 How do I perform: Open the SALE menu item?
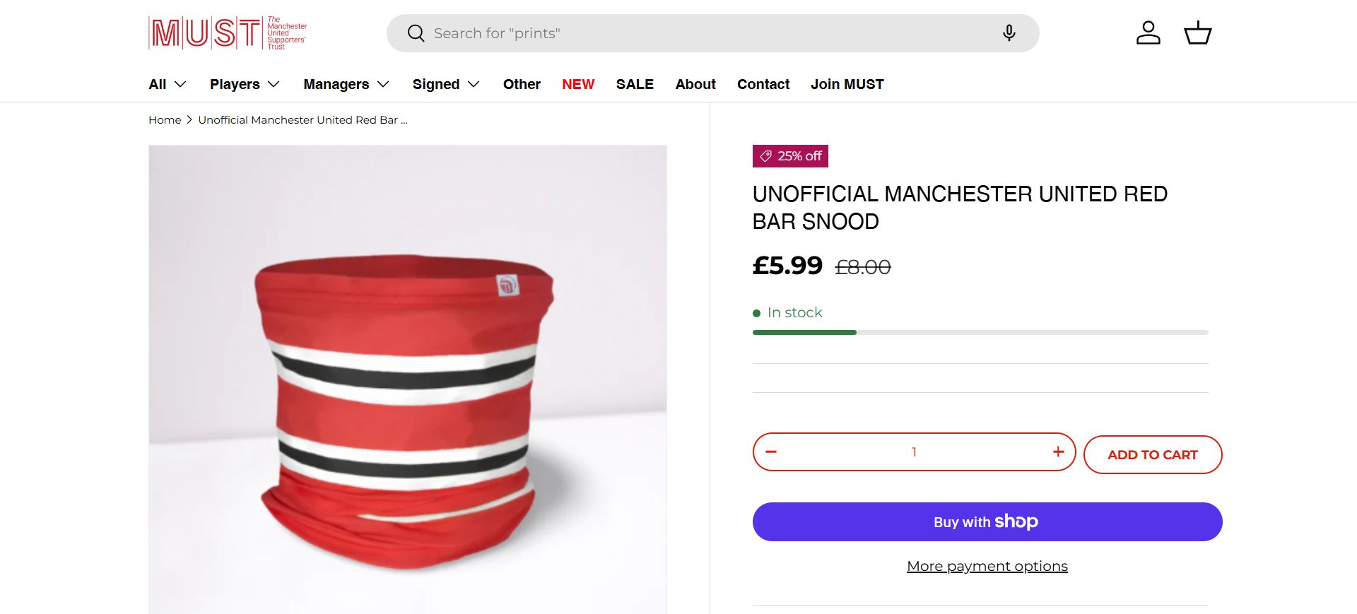635,84
